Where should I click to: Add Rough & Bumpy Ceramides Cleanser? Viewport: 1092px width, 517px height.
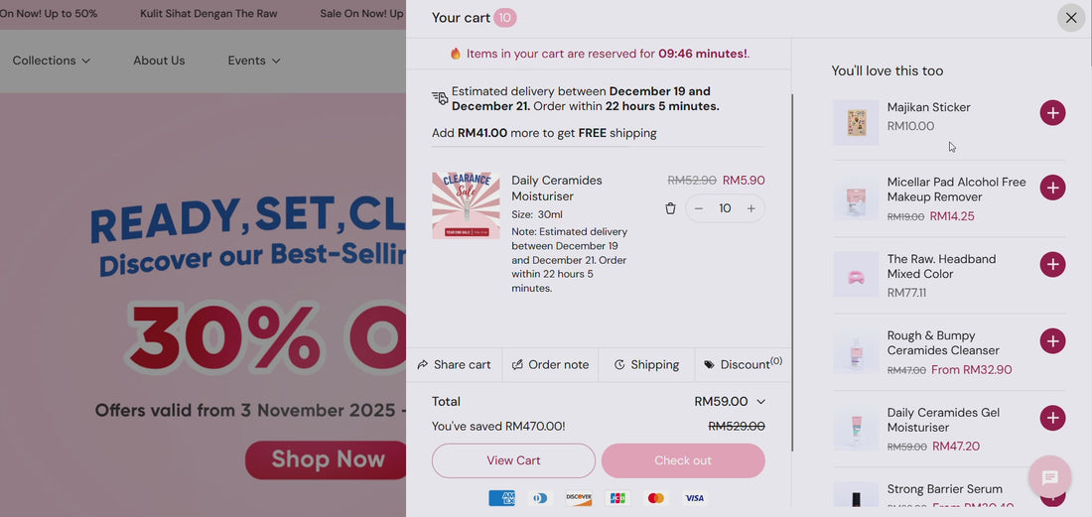1052,341
